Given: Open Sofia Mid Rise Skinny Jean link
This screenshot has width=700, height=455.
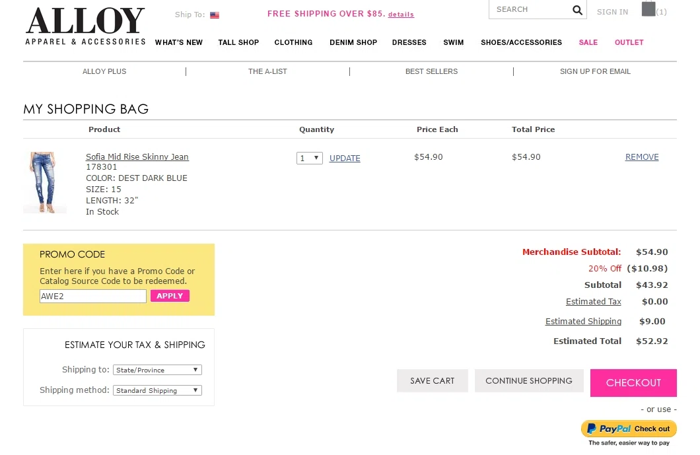Looking at the screenshot, I should [137, 157].
